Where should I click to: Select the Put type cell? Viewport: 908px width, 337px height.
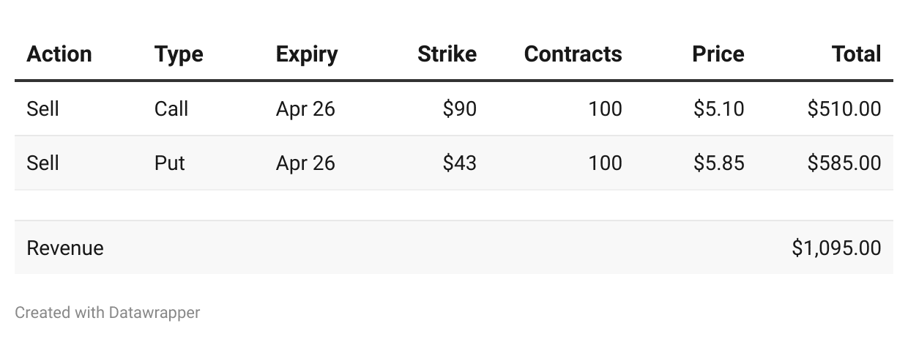(x=170, y=163)
